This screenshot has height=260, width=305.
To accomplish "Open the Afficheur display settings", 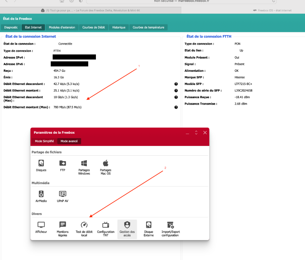I will tap(41, 227).
